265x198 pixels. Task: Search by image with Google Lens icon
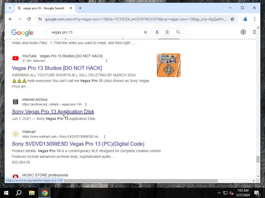coord(167,32)
